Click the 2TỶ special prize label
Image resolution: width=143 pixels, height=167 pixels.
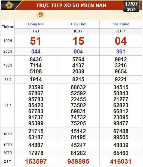coord(8,161)
